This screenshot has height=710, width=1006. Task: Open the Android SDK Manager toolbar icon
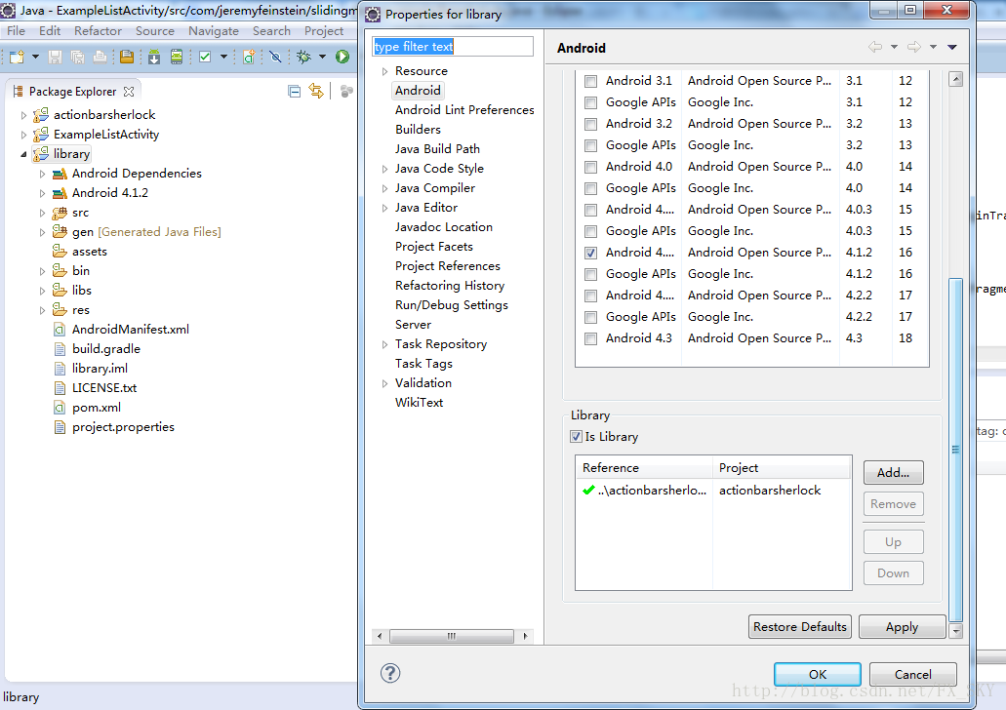pos(154,58)
